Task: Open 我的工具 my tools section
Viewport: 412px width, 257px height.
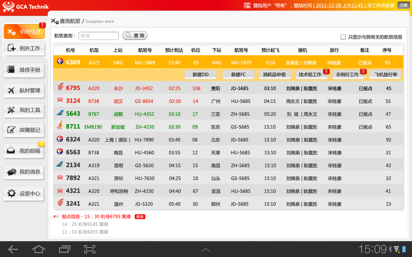Action: coord(24,110)
